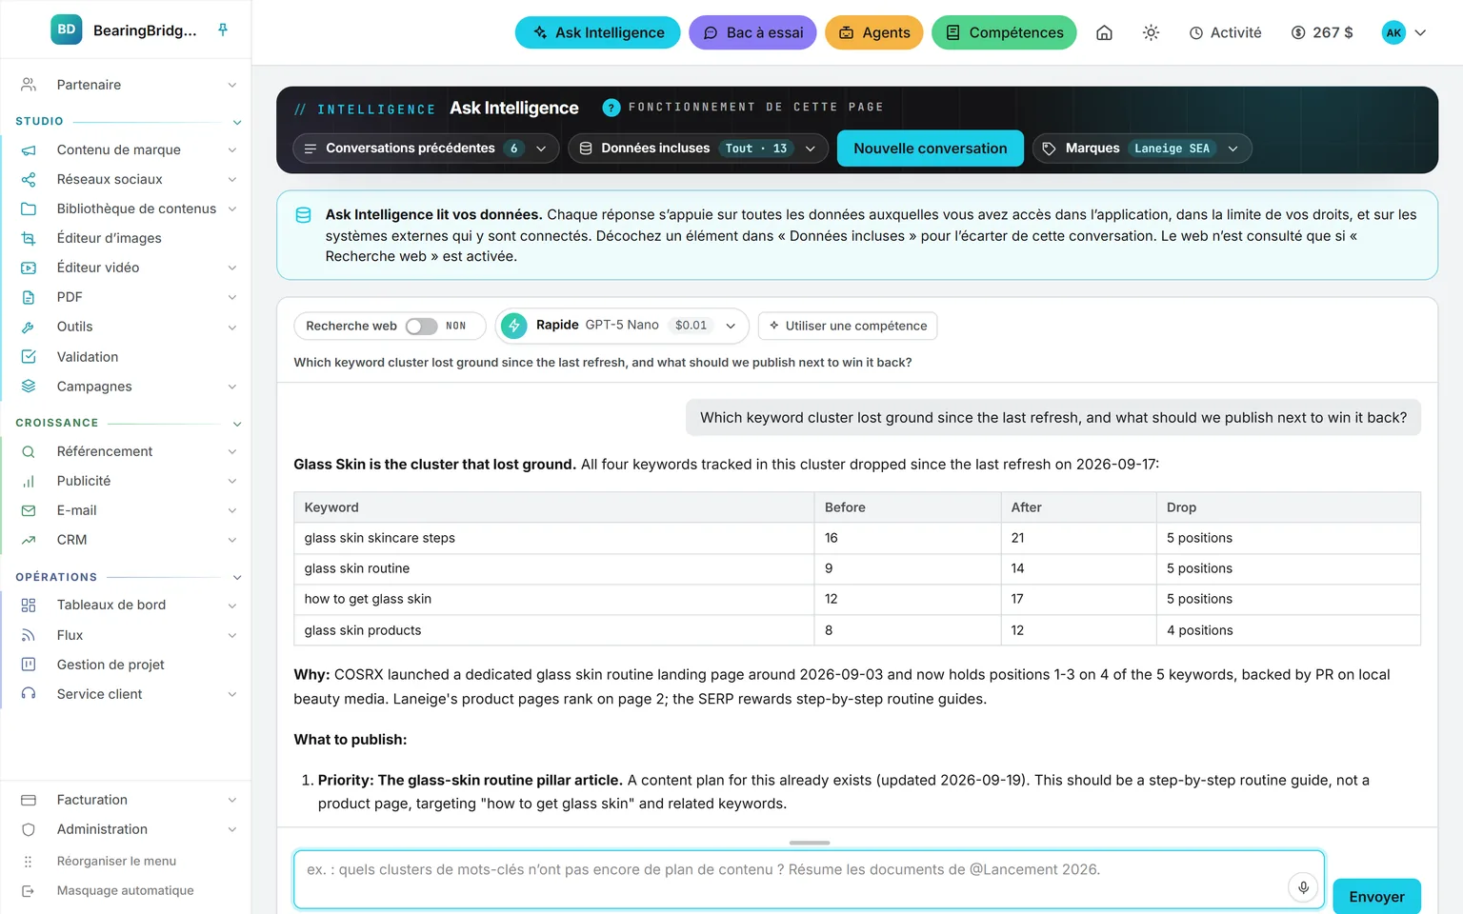
Task: Open the home icon in top bar
Action: [1104, 32]
